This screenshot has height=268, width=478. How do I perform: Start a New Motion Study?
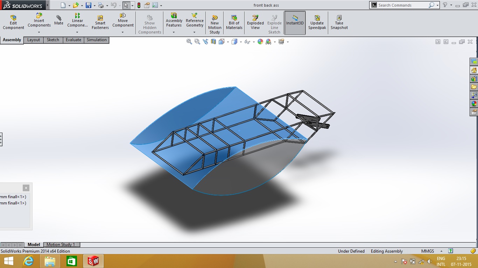click(x=215, y=24)
